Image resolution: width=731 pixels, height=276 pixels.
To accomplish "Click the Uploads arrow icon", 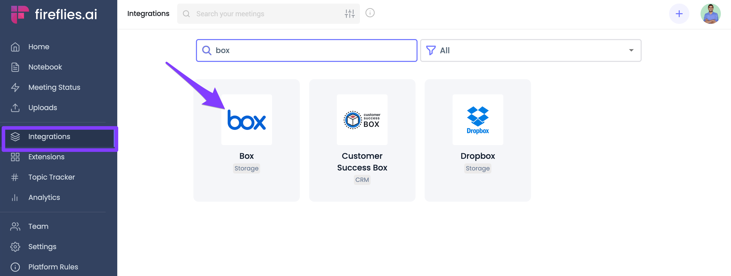I will click(15, 108).
